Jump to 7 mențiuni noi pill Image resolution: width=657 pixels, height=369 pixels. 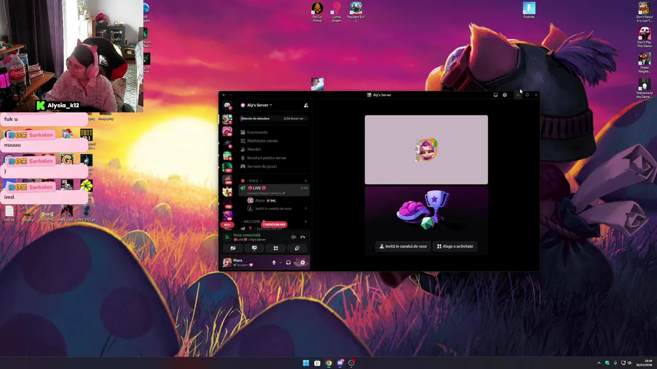274,224
